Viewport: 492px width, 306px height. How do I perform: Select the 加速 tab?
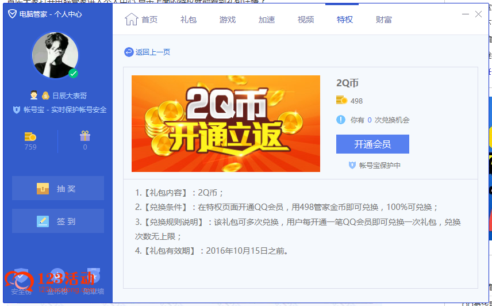(x=266, y=20)
